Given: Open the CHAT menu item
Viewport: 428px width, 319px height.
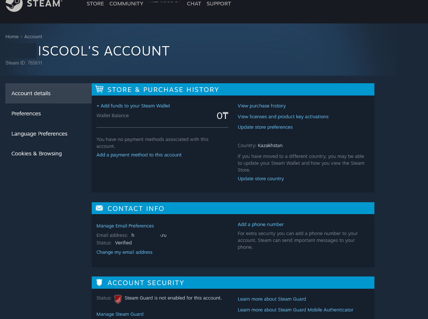Looking at the screenshot, I should click(194, 4).
